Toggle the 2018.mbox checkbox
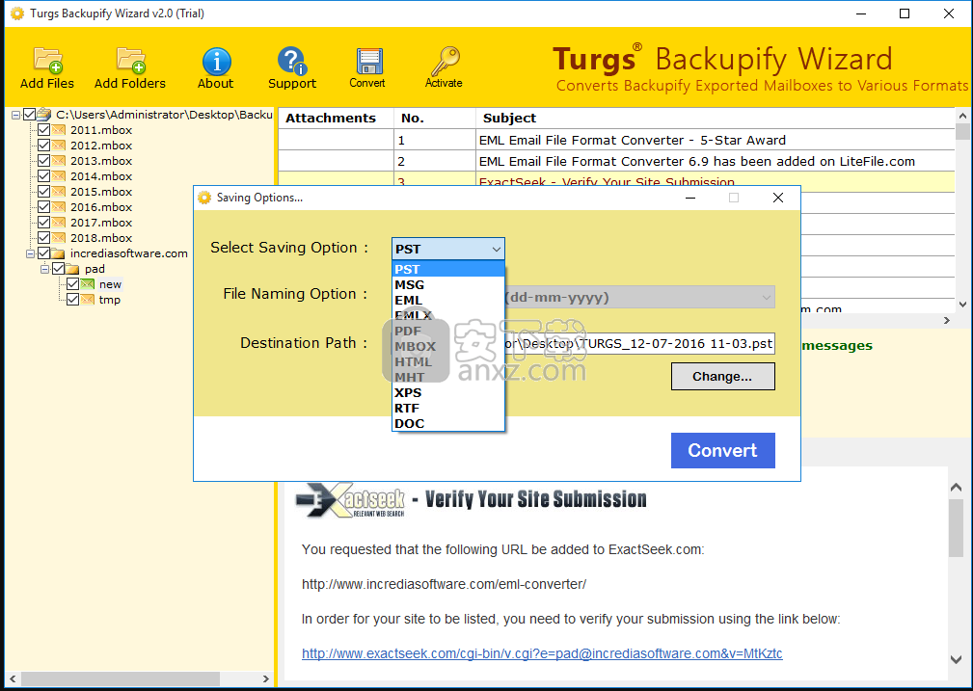Viewport: 973px width, 691px height. click(43, 238)
